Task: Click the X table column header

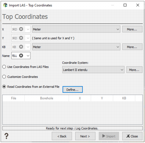Action: point(80,98)
